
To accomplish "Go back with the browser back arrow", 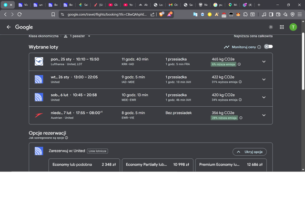I will point(5,14).
